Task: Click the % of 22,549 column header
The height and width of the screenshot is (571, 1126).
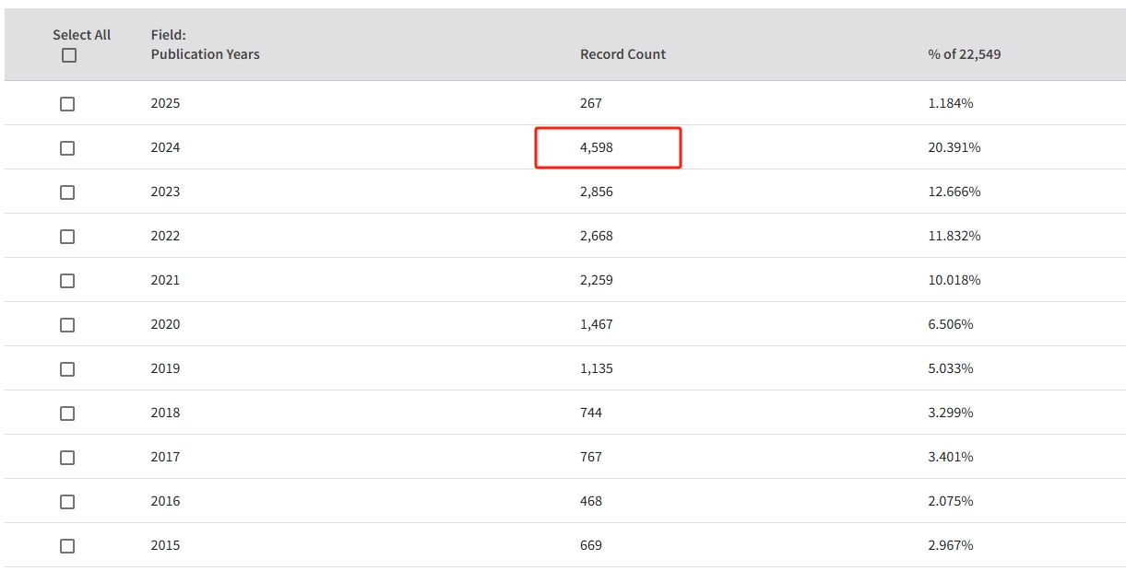Action: pos(964,54)
